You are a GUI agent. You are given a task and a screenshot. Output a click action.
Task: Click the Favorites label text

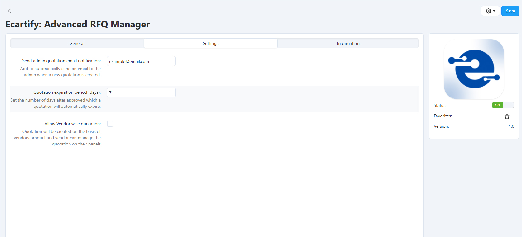pos(442,116)
